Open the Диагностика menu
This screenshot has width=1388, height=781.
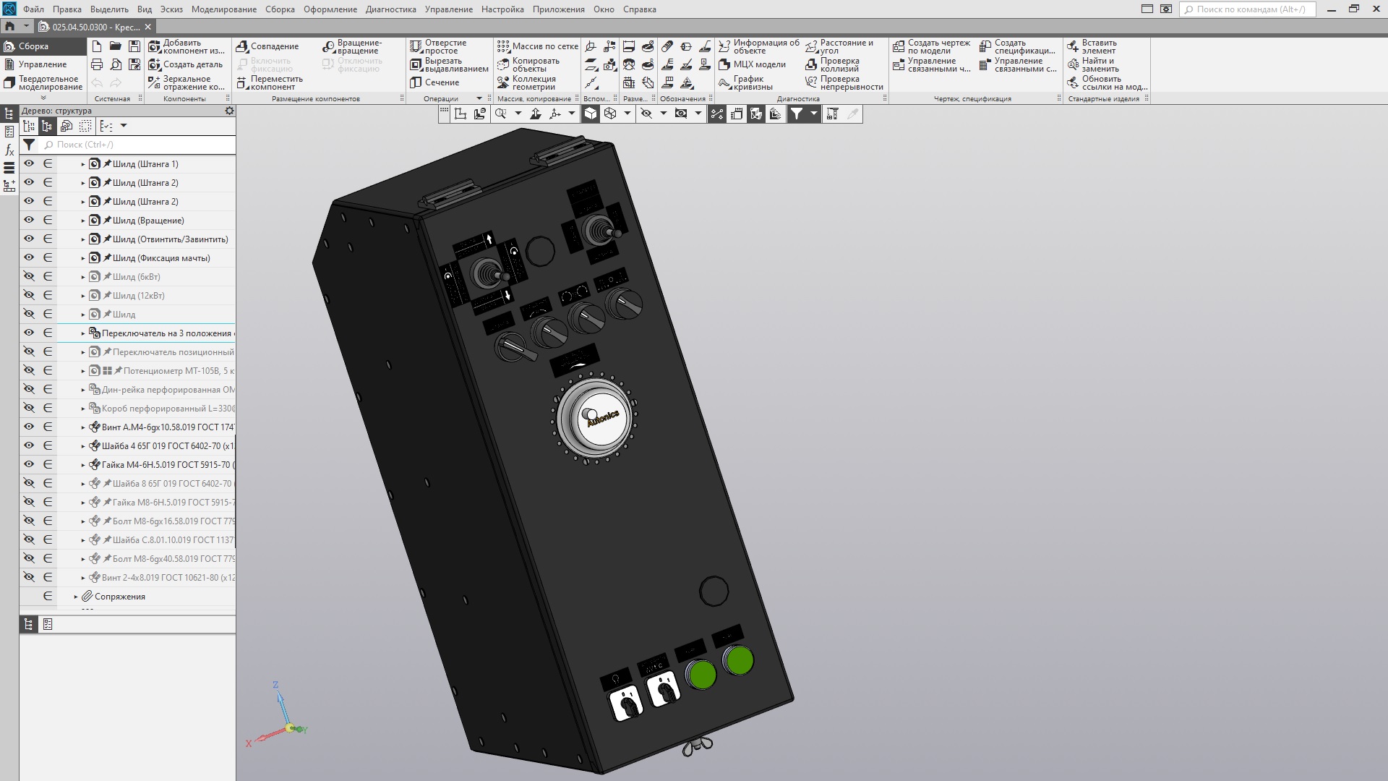[390, 9]
